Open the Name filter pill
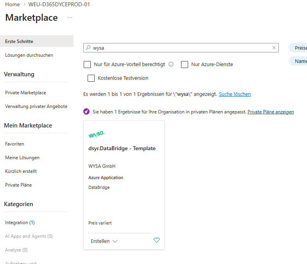The image size is (307, 264). (298, 61)
